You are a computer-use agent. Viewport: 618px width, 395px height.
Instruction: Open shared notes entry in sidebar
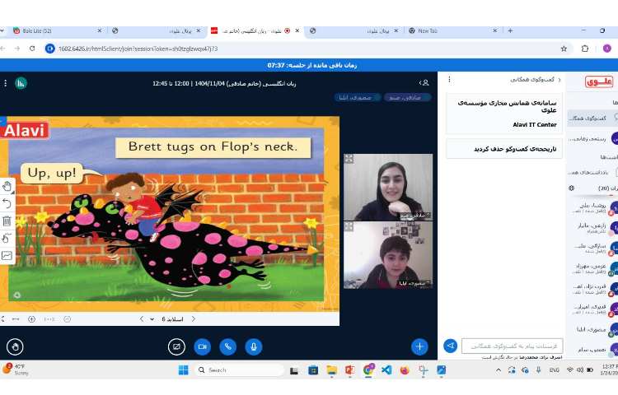(592, 172)
